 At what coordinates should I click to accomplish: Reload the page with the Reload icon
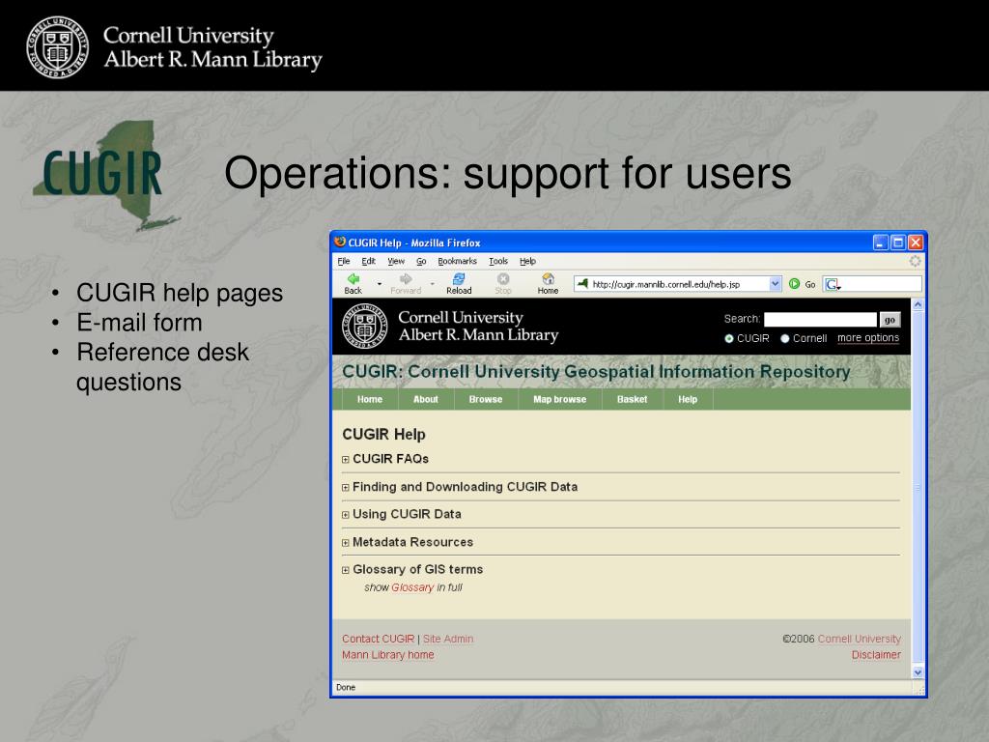(459, 279)
